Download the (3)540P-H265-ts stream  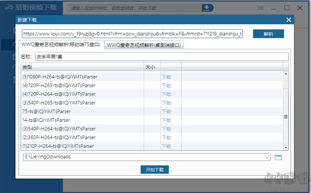tap(166, 103)
